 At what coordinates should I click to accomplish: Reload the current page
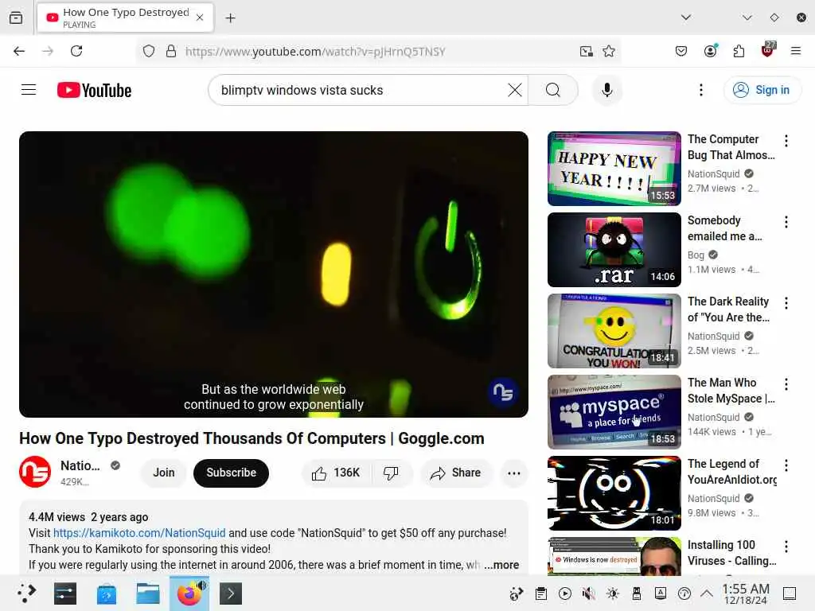point(76,51)
